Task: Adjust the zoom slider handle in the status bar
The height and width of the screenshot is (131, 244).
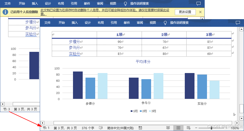Action: [211, 128]
